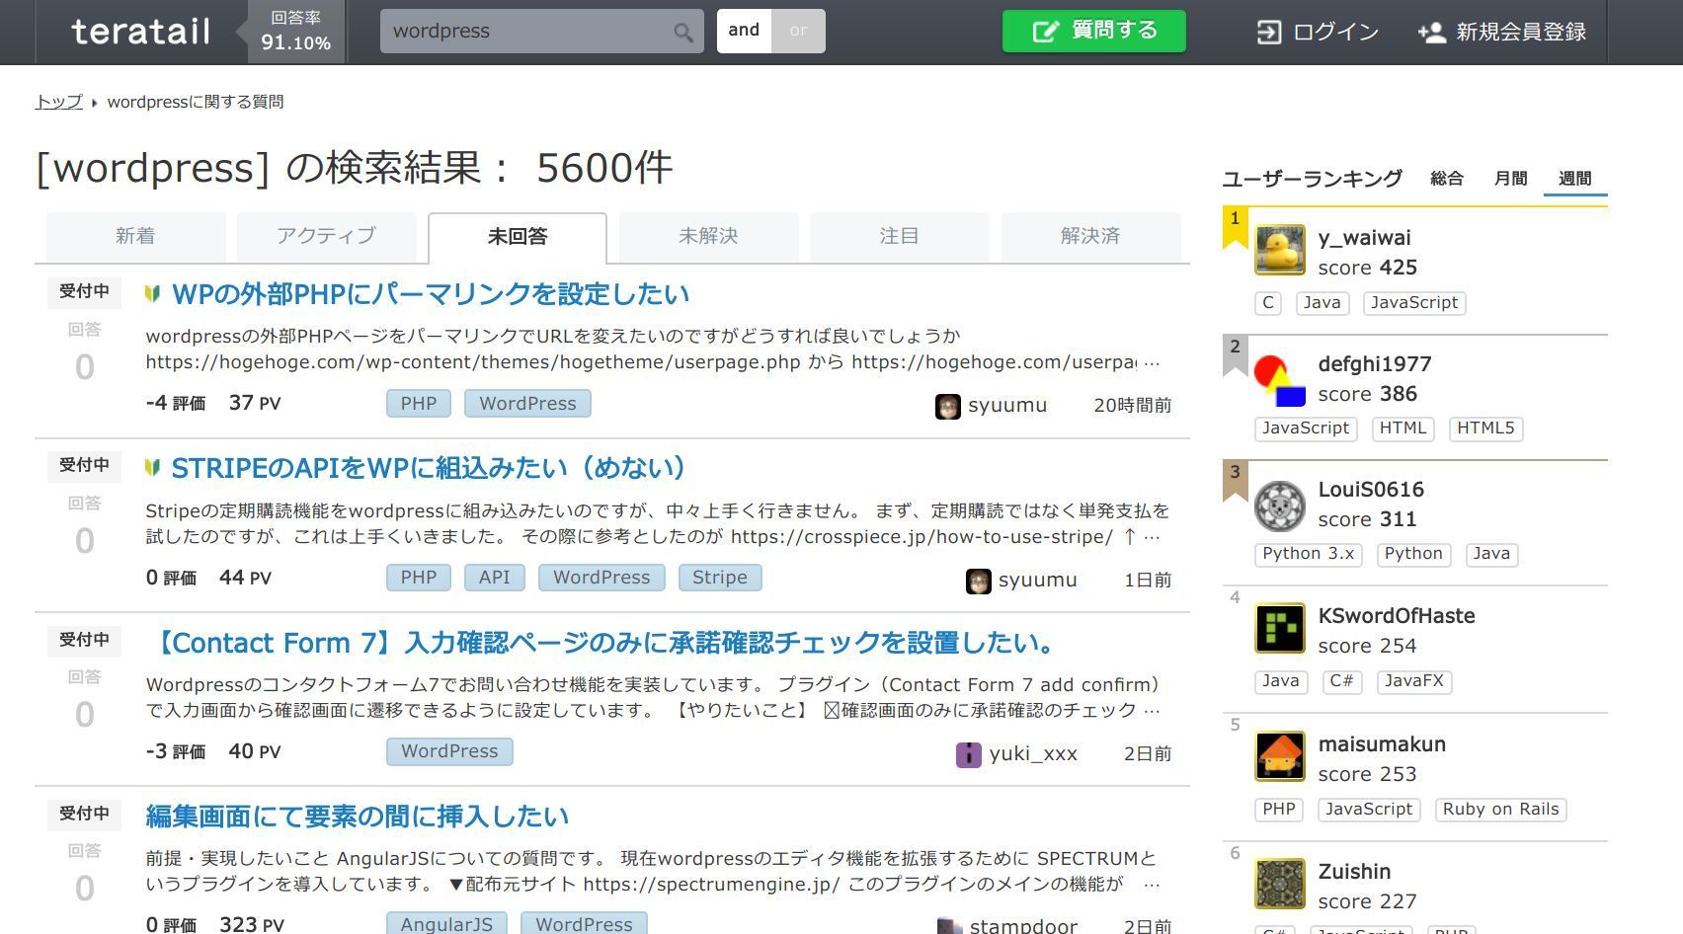
Task: Open user stampdoor profile name
Action: (x=1023, y=926)
